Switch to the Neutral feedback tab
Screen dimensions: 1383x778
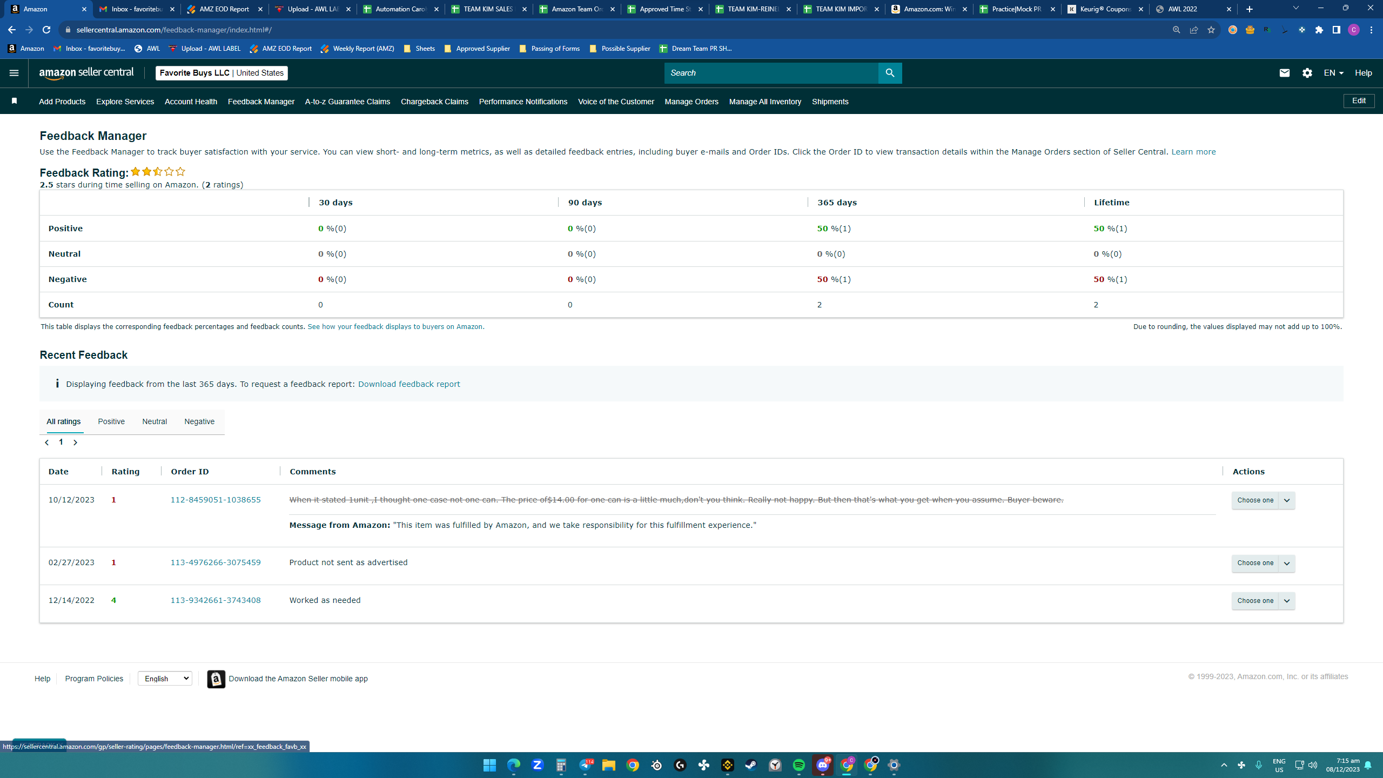coord(155,421)
